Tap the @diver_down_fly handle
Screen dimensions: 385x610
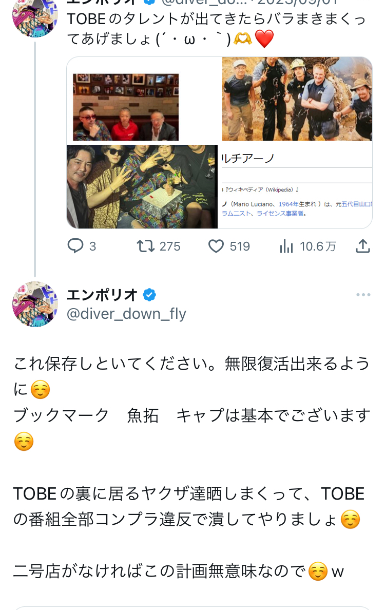pos(126,314)
